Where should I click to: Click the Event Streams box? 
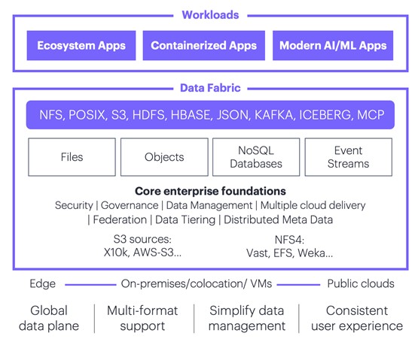point(349,157)
